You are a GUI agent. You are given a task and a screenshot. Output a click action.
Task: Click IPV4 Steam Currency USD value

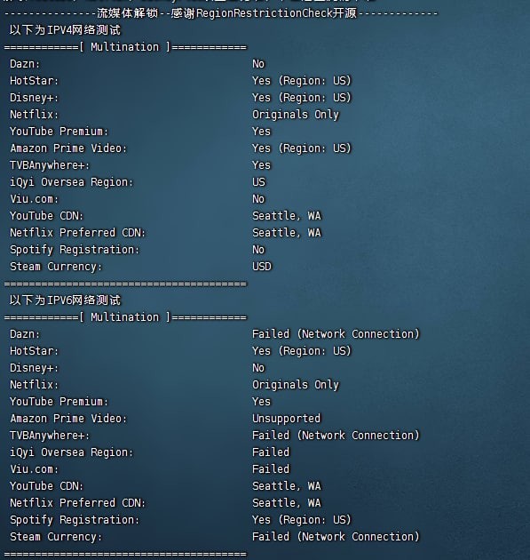click(262, 267)
